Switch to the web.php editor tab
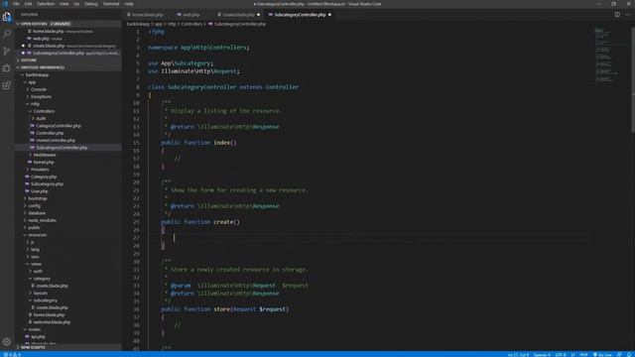The image size is (635, 357). click(x=189, y=15)
